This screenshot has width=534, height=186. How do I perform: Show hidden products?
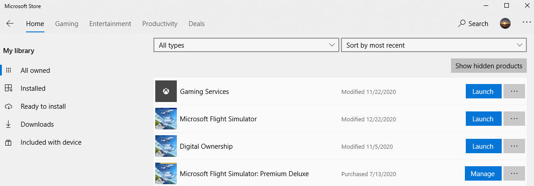tap(489, 66)
